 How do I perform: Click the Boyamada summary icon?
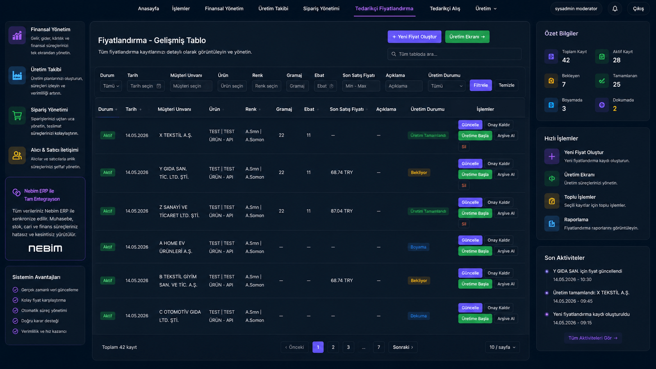tap(551, 105)
